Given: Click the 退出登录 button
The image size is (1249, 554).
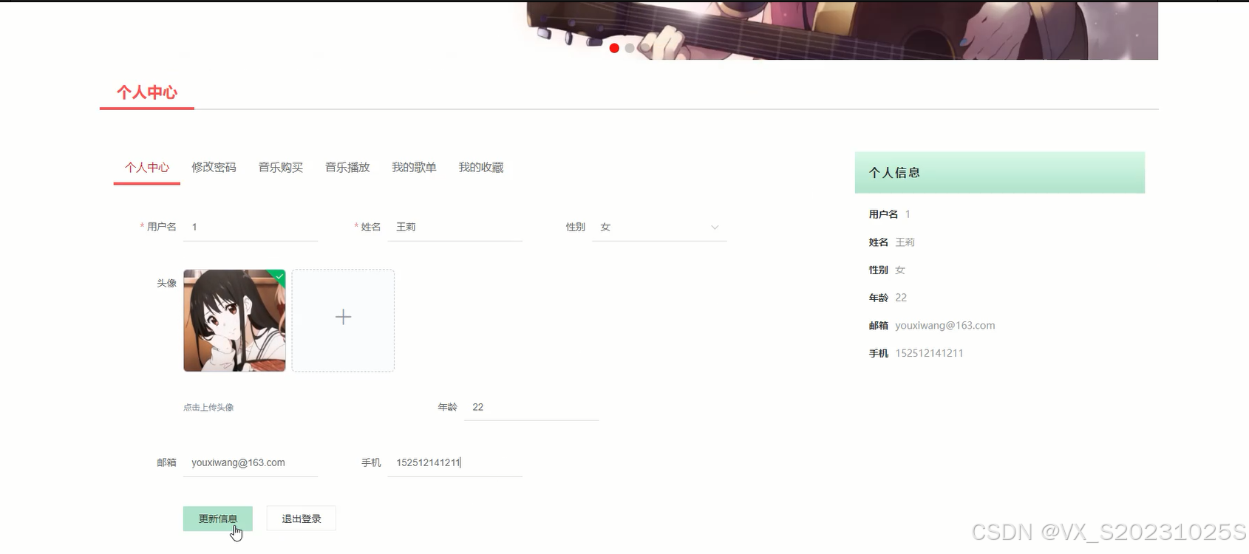Looking at the screenshot, I should pos(302,519).
